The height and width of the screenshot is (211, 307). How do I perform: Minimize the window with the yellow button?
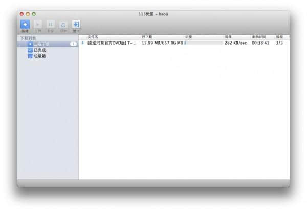(x=28, y=14)
